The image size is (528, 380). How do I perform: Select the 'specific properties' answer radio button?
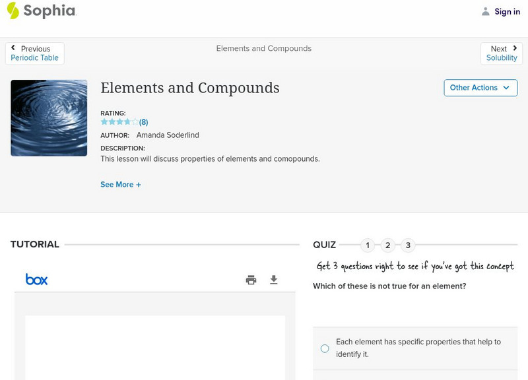click(x=325, y=348)
